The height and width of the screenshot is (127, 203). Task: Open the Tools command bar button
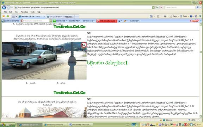click(x=184, y=16)
